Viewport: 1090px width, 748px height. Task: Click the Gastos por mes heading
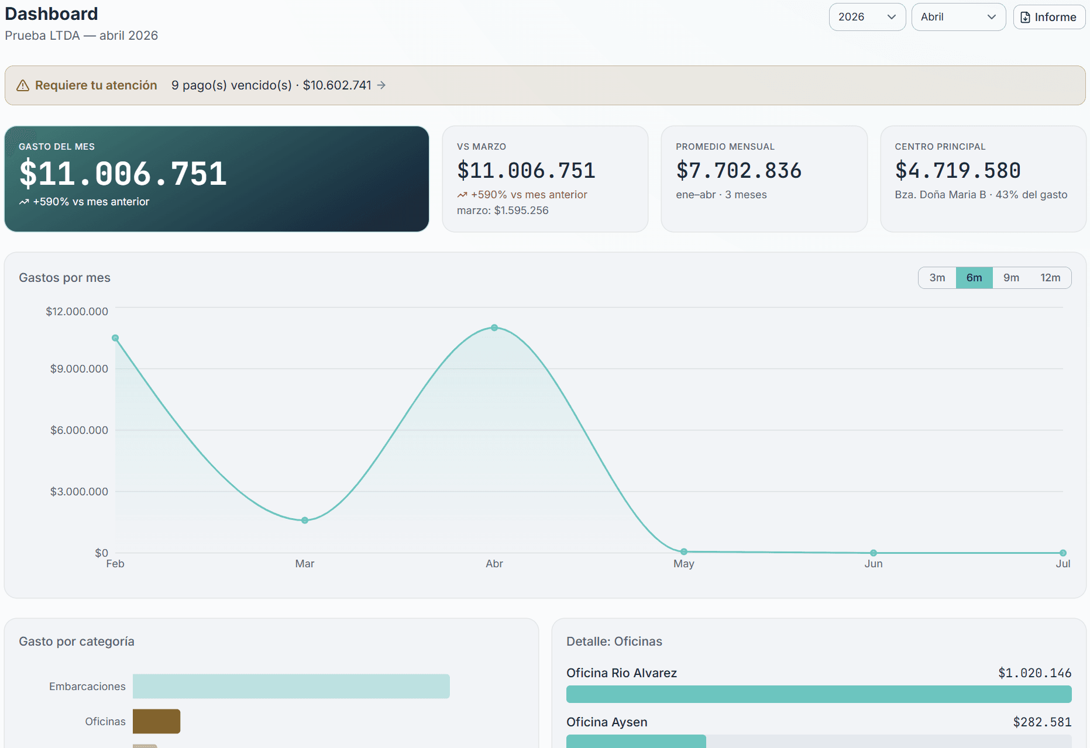tap(64, 278)
